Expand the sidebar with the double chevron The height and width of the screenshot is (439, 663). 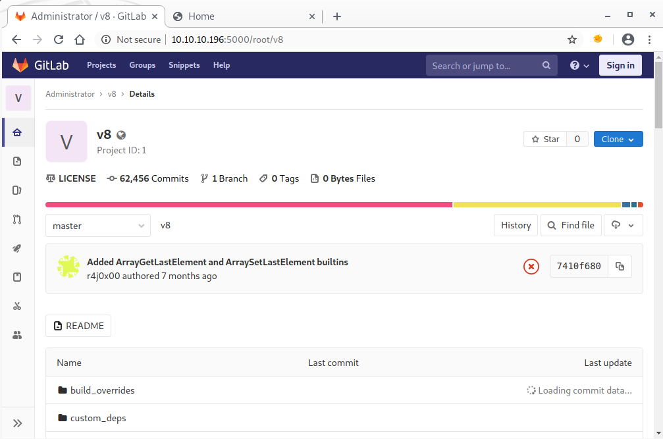point(17,423)
